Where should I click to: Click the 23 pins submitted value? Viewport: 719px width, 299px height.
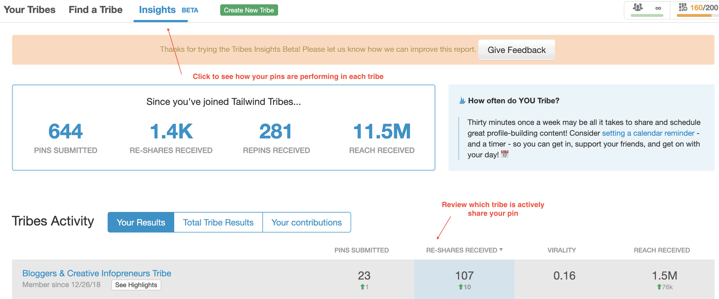(x=364, y=275)
